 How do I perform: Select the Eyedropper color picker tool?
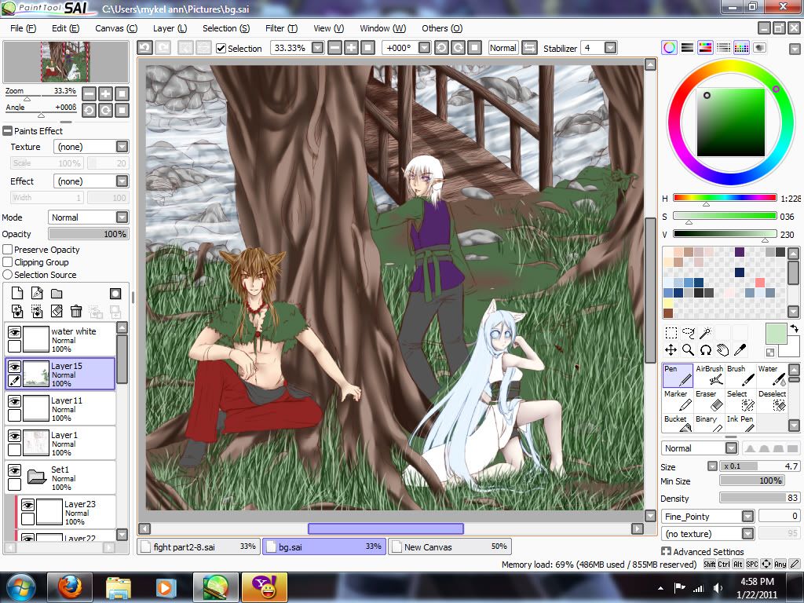[740, 349]
